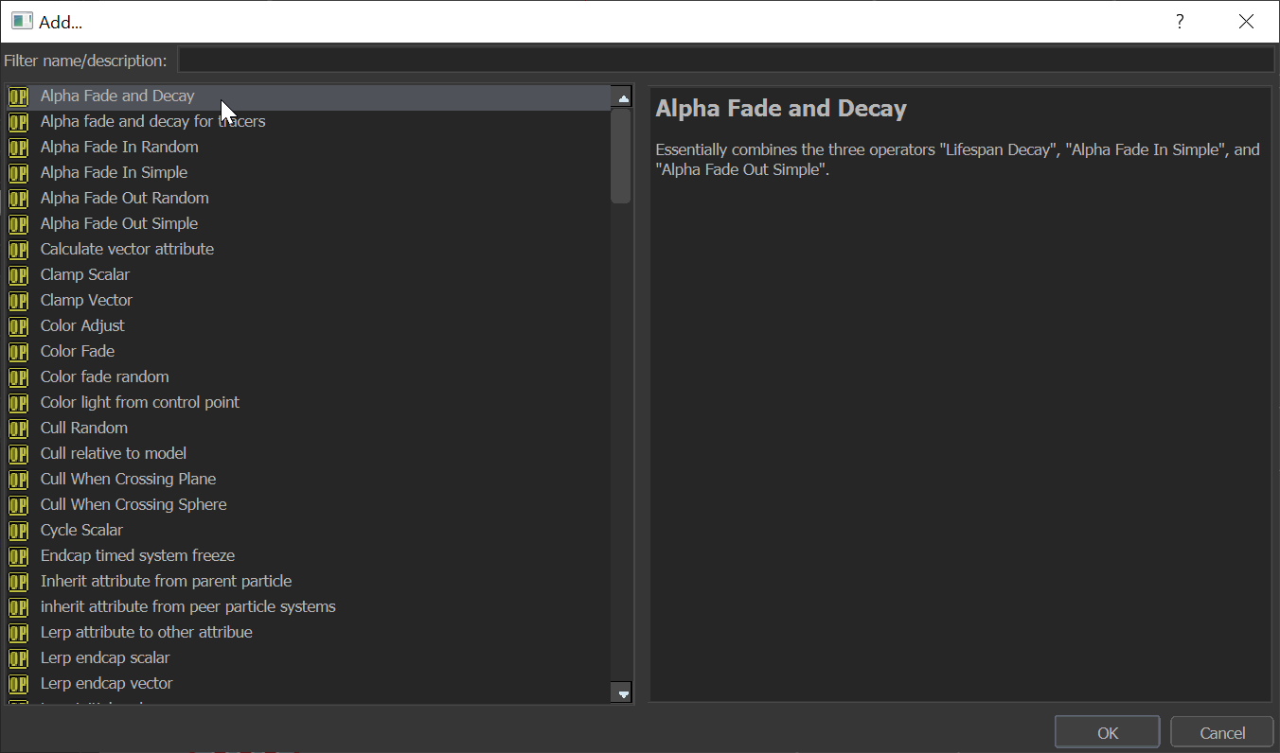Select the Alpha Fade and Decay operator
Viewport: 1280px width, 753px height.
click(x=309, y=96)
